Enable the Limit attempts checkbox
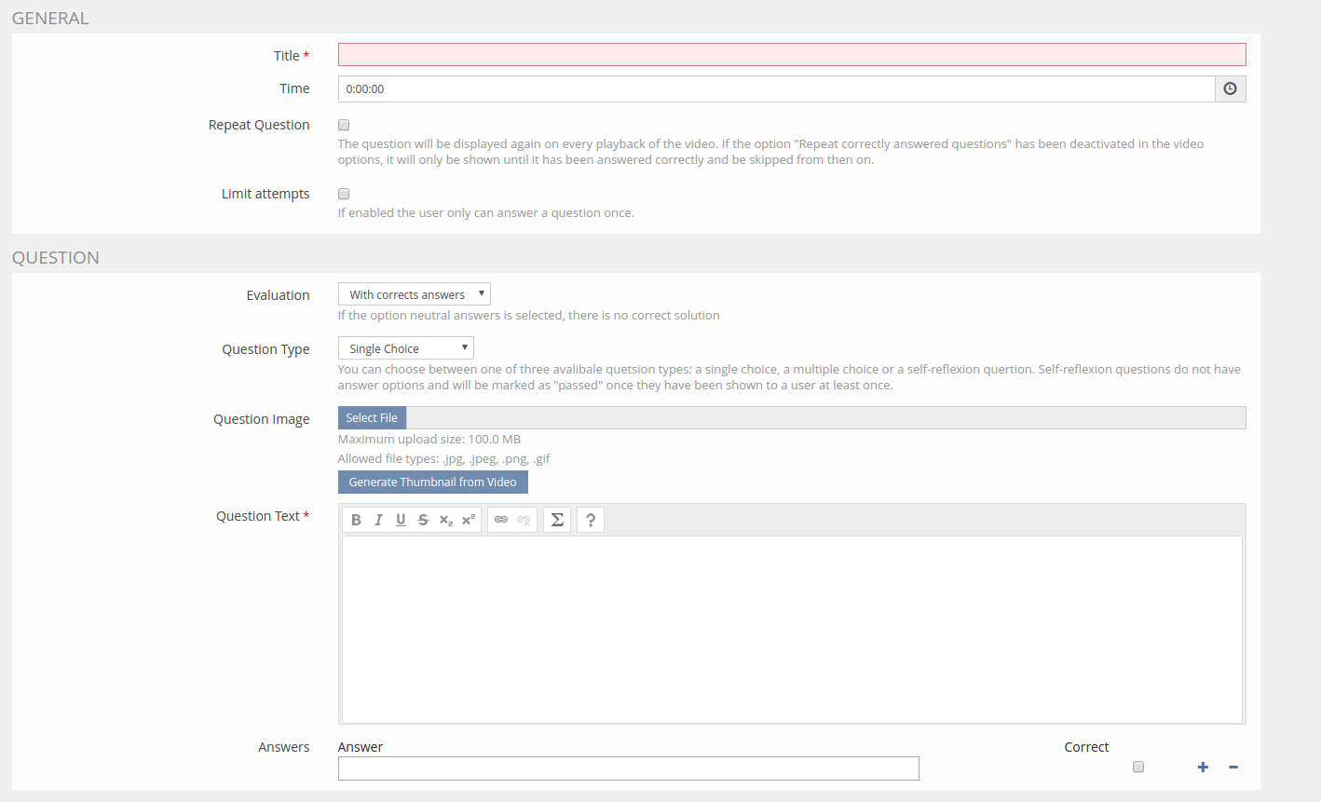The height and width of the screenshot is (802, 1321). [344, 194]
